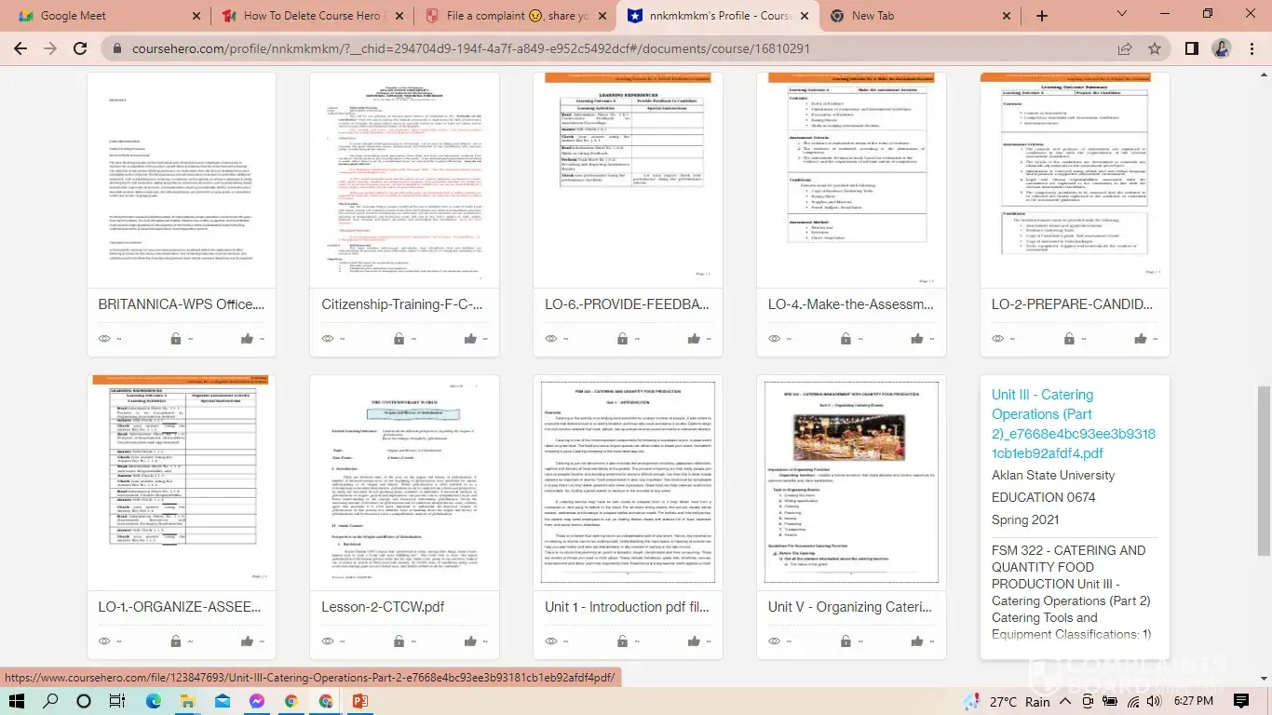Image resolution: width=1272 pixels, height=715 pixels.
Task: Open Unit 1 - Introduction pdf title link
Action: pos(628,607)
